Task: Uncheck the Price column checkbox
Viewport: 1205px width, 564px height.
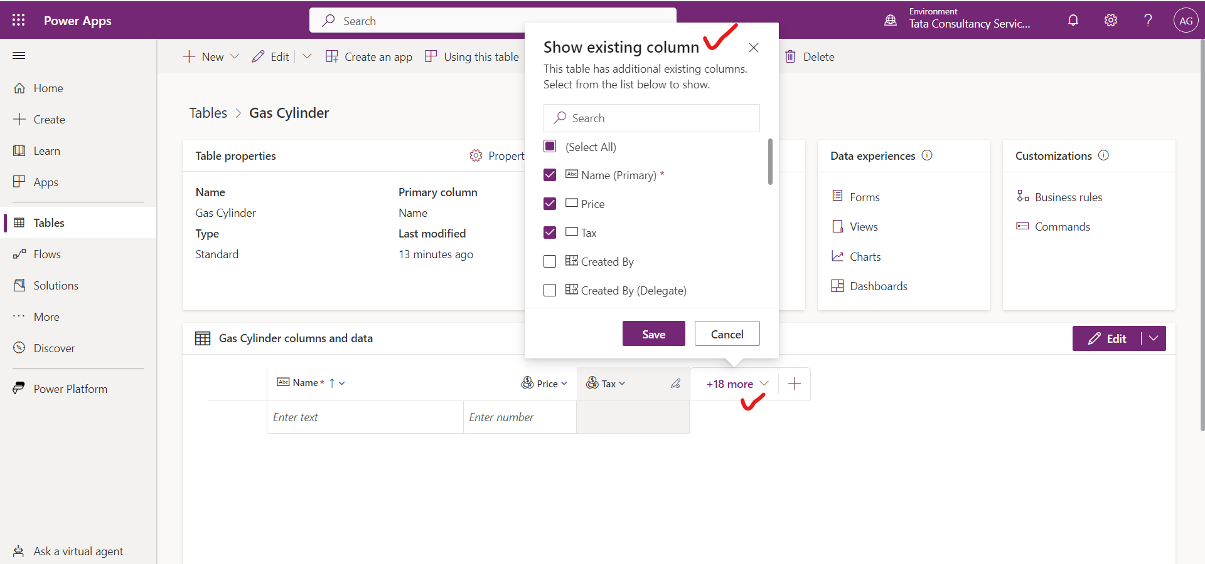Action: [549, 204]
